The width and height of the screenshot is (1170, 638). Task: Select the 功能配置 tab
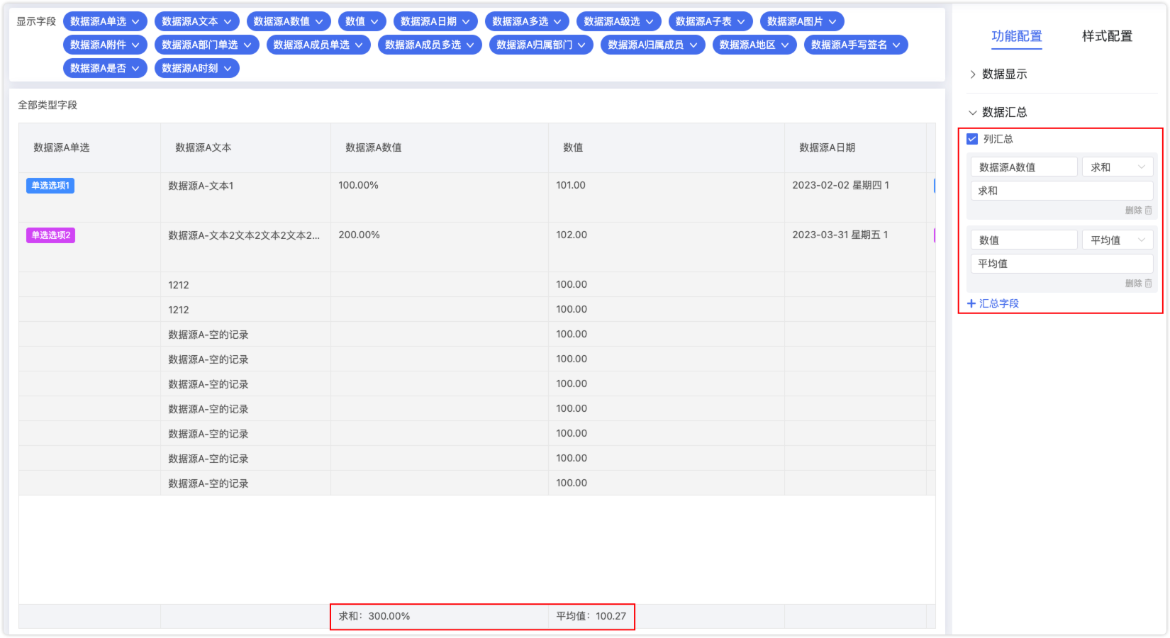click(1016, 36)
